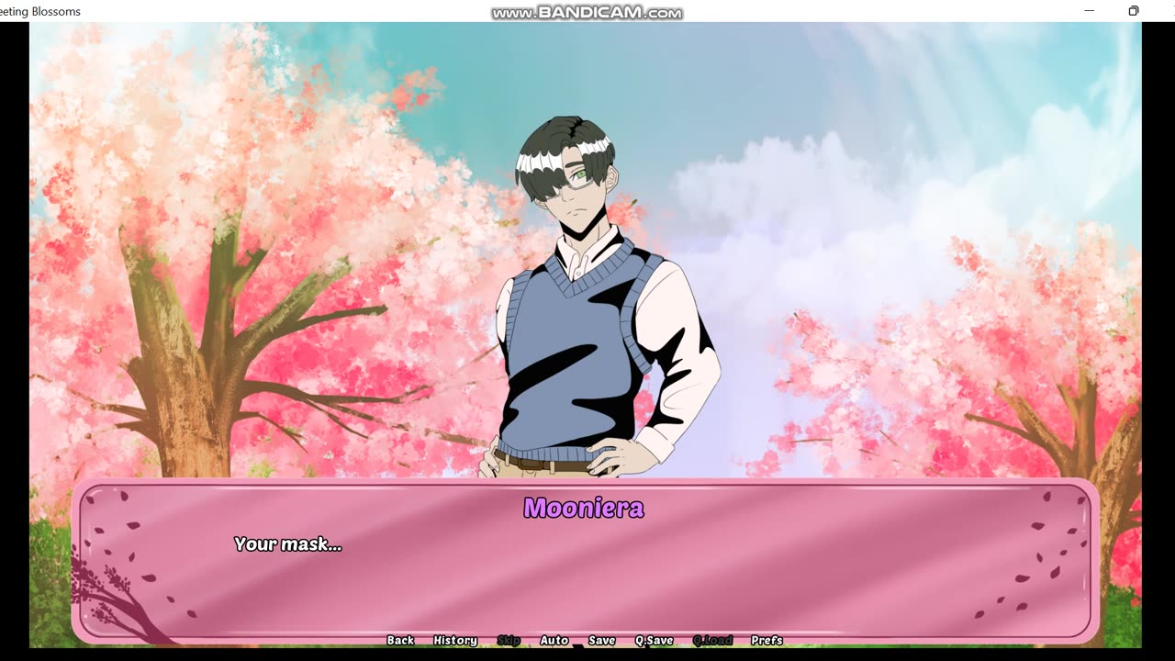The image size is (1175, 661).
Task: Toggle Auto-advance mode
Action: (554, 640)
